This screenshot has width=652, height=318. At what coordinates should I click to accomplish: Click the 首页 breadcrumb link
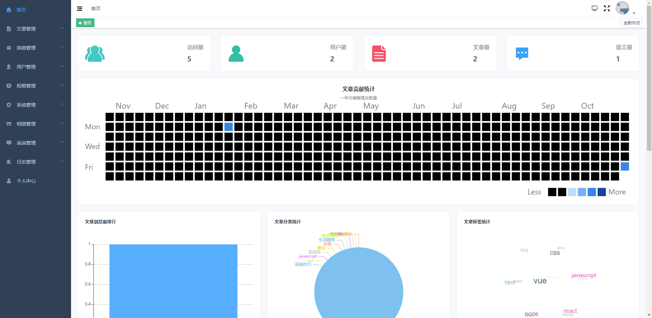(96, 8)
